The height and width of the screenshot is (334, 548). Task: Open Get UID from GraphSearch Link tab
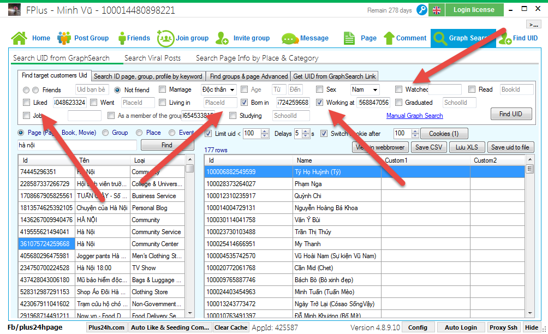[x=335, y=76]
